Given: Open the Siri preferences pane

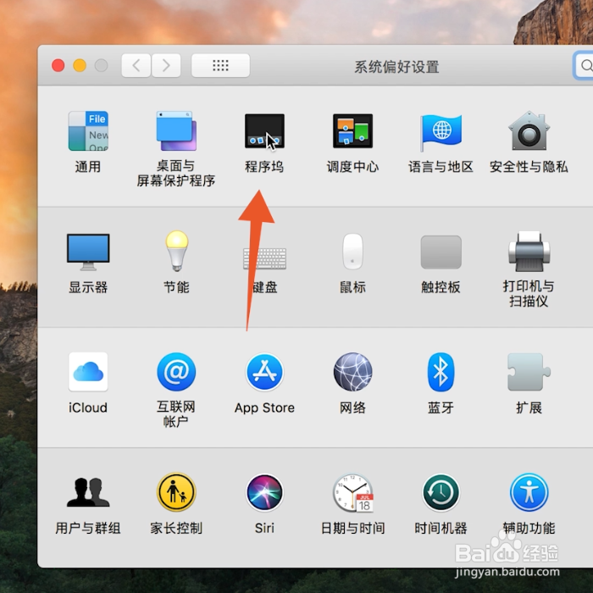Looking at the screenshot, I should (264, 492).
